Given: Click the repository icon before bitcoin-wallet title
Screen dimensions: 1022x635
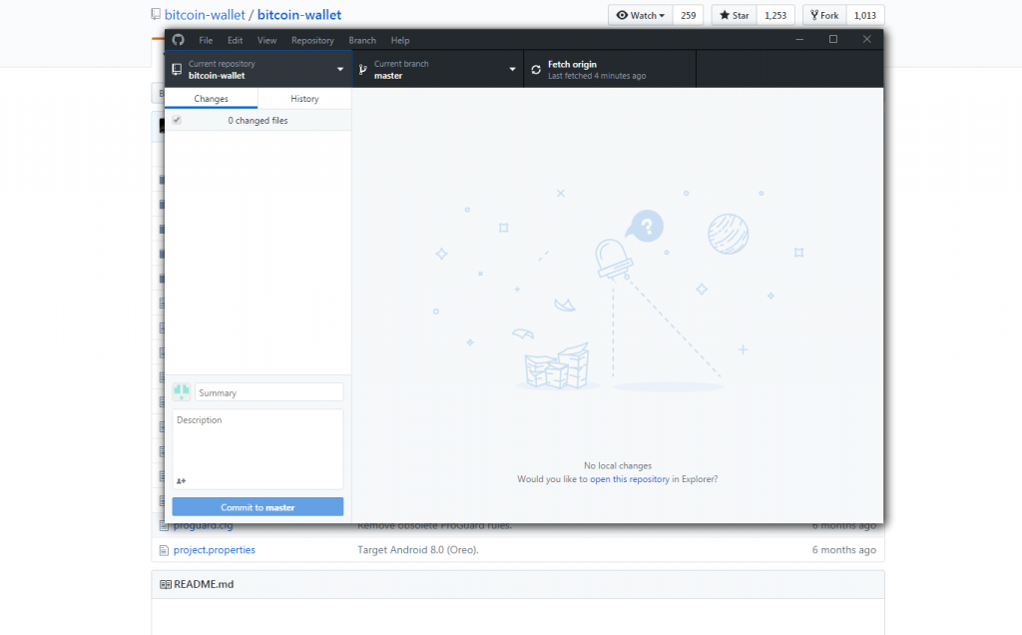Looking at the screenshot, I should click(156, 14).
